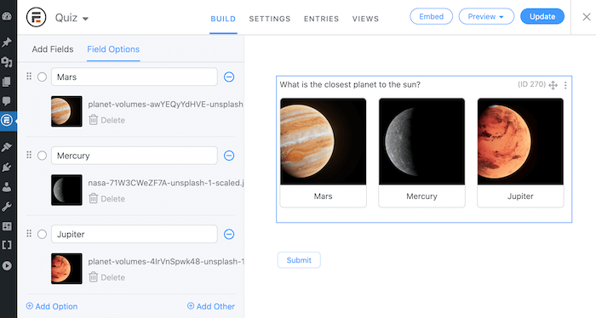The image size is (596, 318).
Task: Switch to the Views tab
Action: click(365, 19)
